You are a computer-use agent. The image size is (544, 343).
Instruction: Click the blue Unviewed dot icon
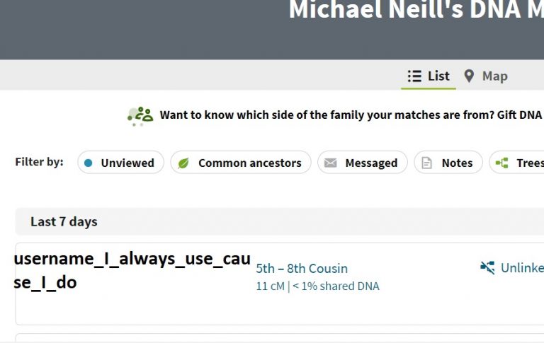(x=89, y=163)
